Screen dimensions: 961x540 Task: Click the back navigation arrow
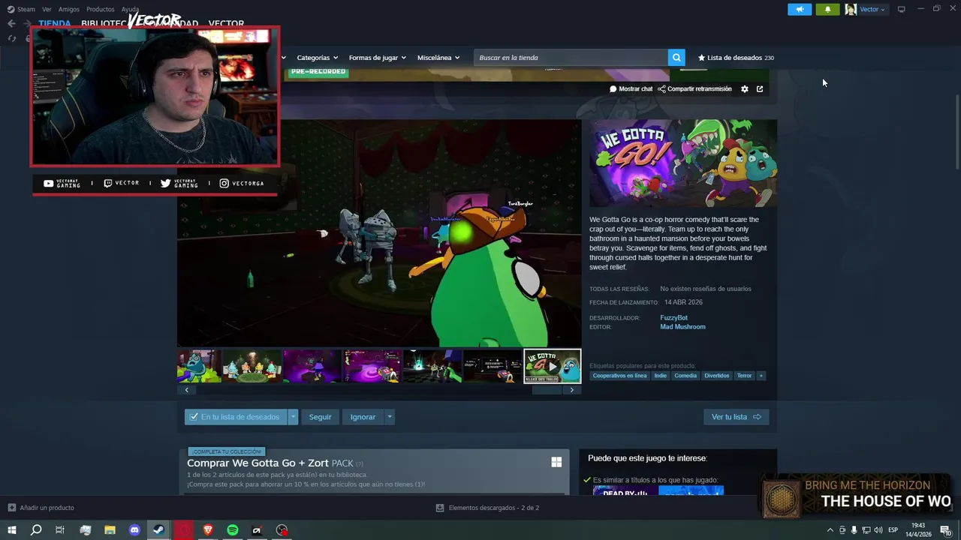coord(11,23)
